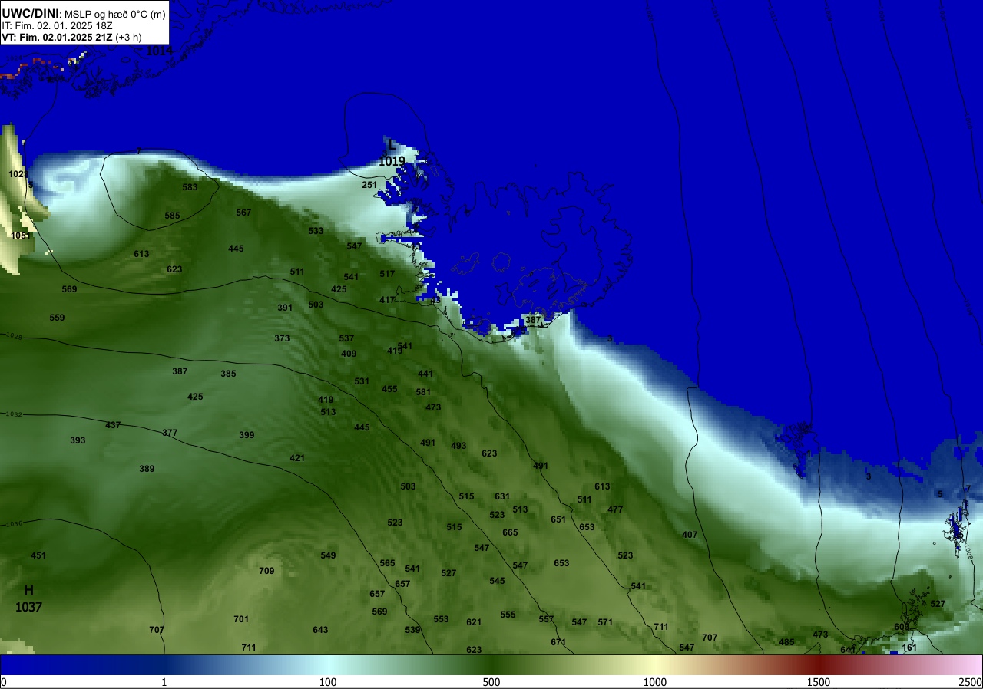Click the 1019 low pressure value
Screen dimensions: 983x689
[392, 161]
